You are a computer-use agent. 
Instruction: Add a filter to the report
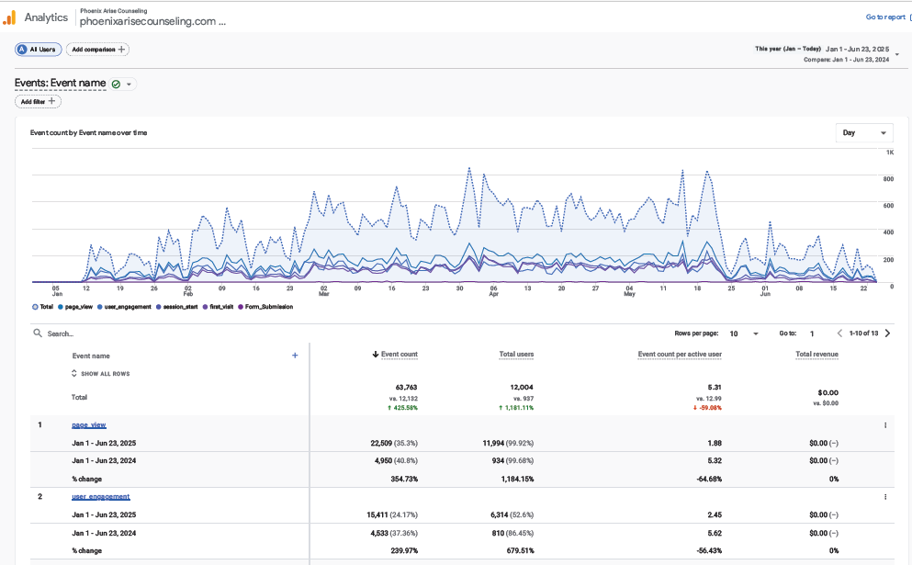pos(38,101)
